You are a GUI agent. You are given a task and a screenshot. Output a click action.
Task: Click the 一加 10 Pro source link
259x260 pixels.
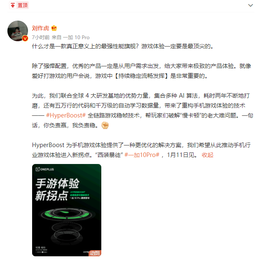pos(76,37)
